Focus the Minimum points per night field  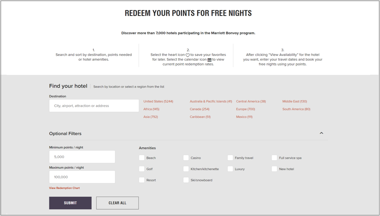point(82,157)
